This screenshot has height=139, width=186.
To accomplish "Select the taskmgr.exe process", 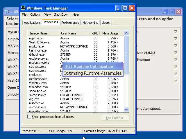I will [76, 50].
